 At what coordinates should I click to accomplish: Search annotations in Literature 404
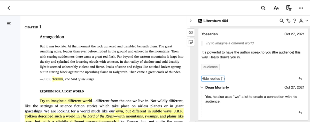tap(282, 21)
